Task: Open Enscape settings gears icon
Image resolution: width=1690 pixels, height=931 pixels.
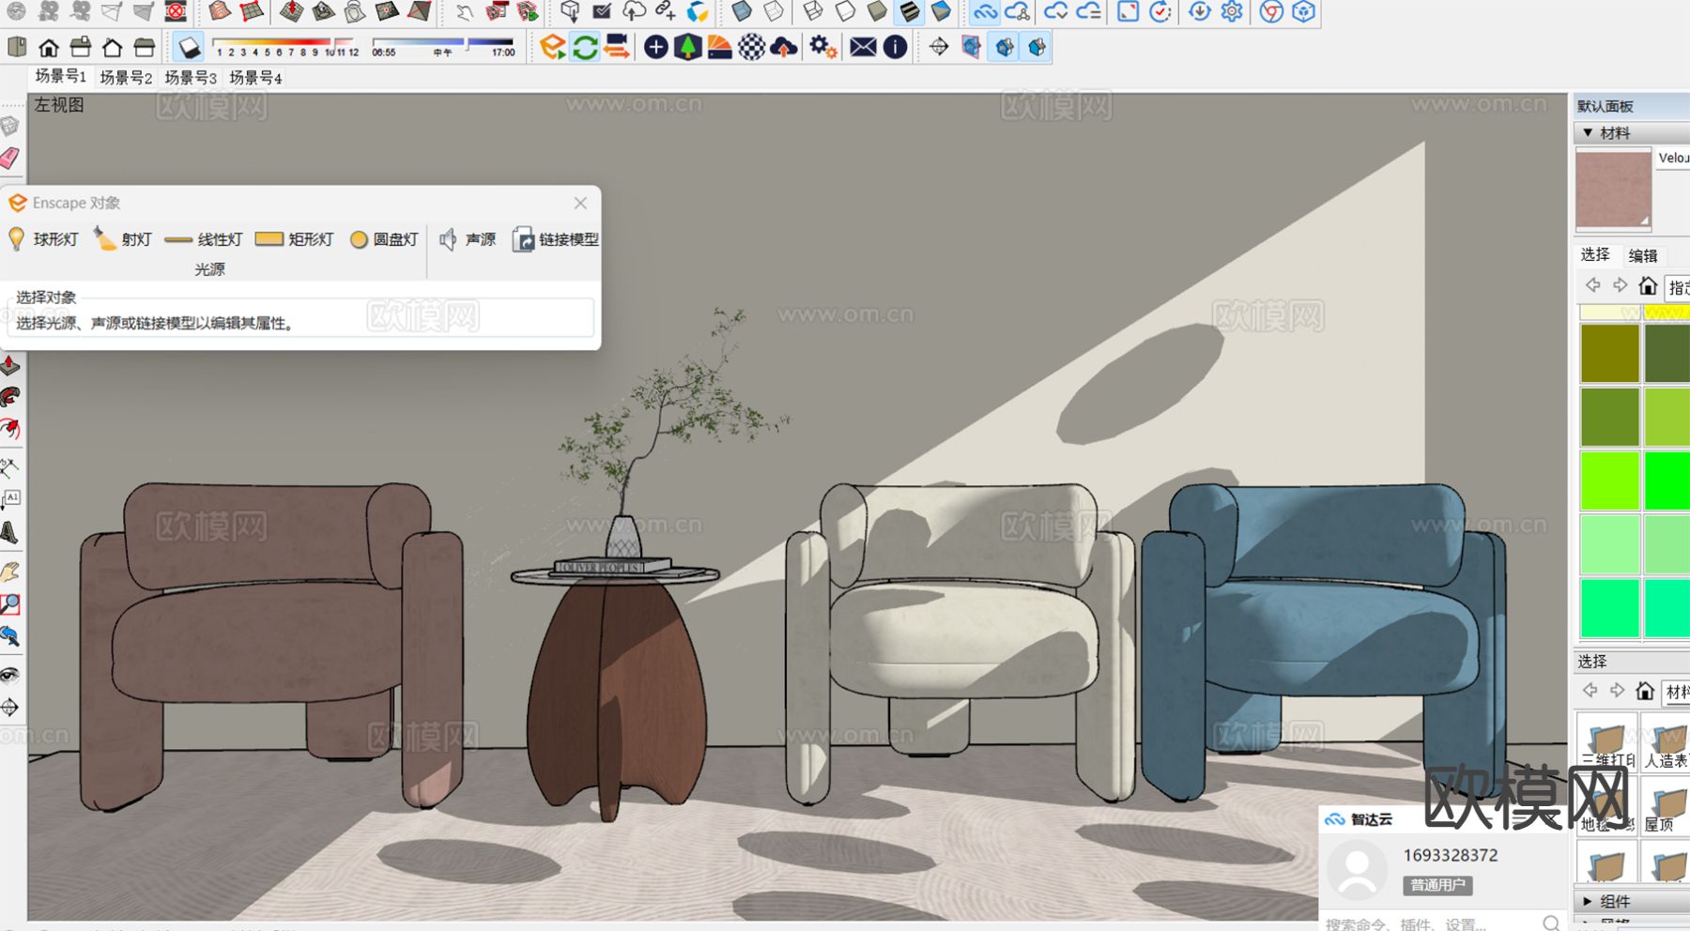Action: [x=823, y=47]
